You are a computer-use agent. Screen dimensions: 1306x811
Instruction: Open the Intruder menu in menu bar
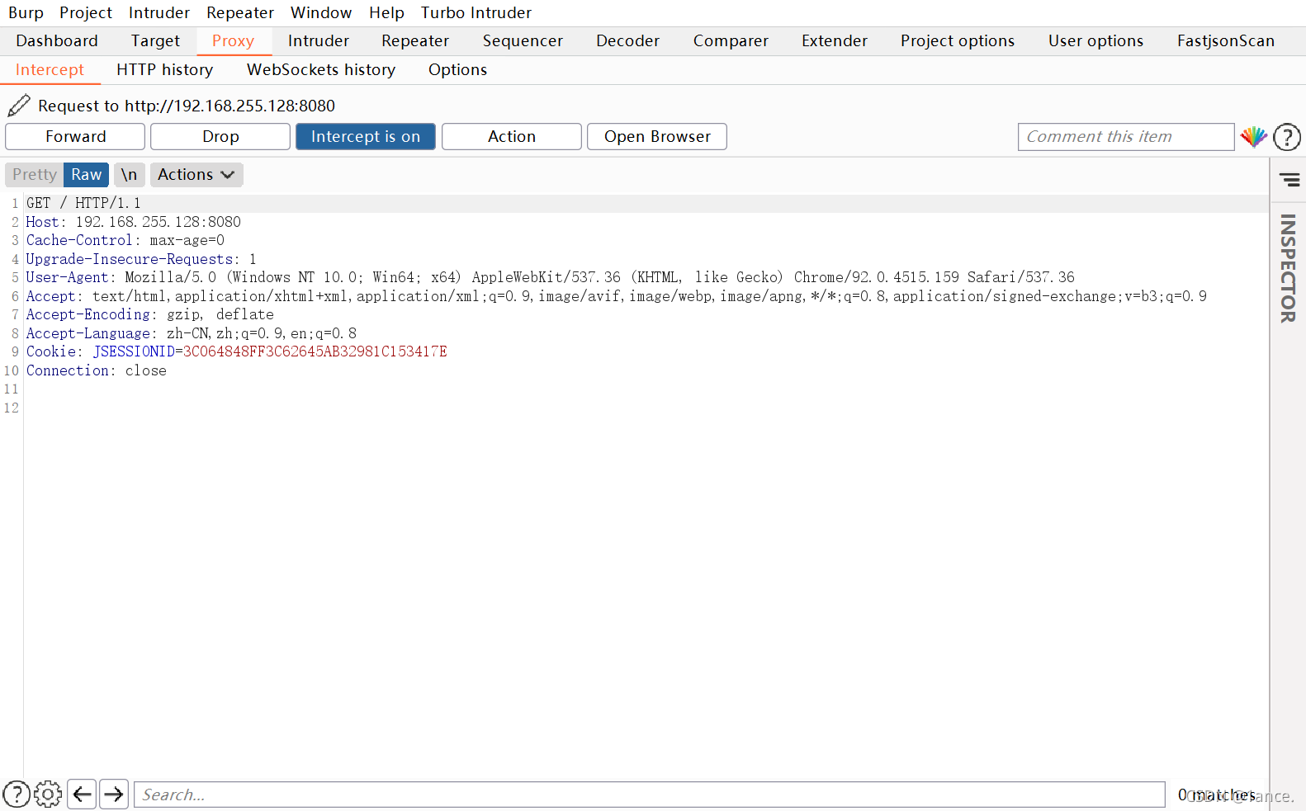(159, 12)
